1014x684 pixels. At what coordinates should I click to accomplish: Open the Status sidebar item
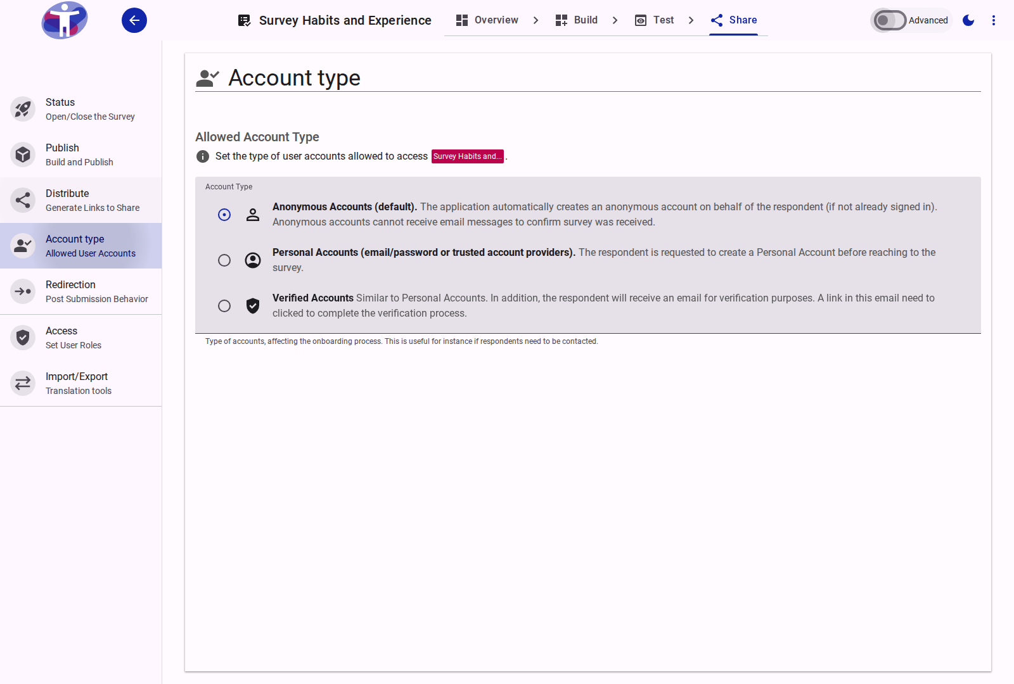click(81, 109)
